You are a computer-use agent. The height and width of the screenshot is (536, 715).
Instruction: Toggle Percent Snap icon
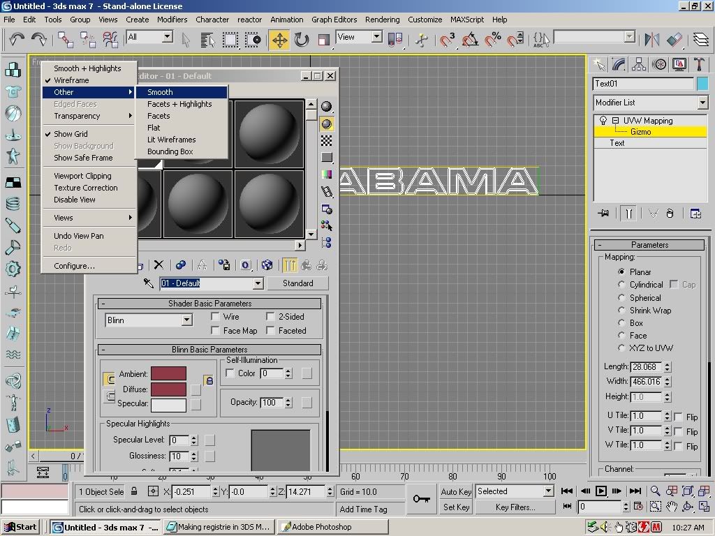coord(492,40)
